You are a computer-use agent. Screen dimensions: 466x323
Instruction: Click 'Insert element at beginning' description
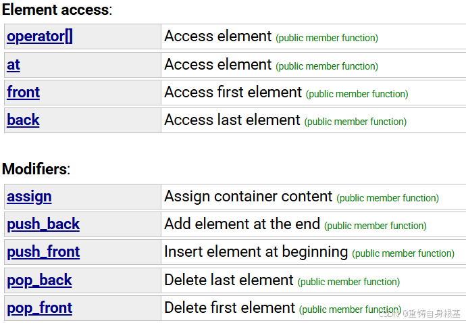click(256, 252)
